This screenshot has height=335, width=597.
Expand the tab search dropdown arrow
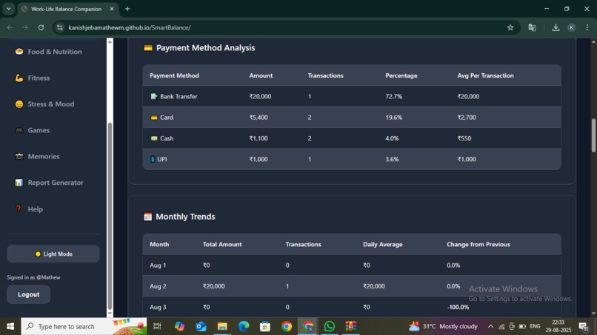pos(8,9)
